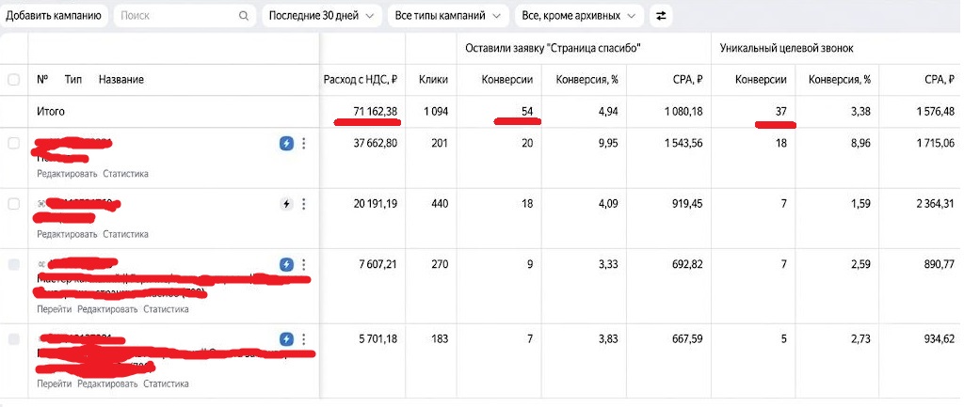The image size is (964, 407).
Task: Click "Редактировать" in 5 701,18 row
Action: point(107,384)
